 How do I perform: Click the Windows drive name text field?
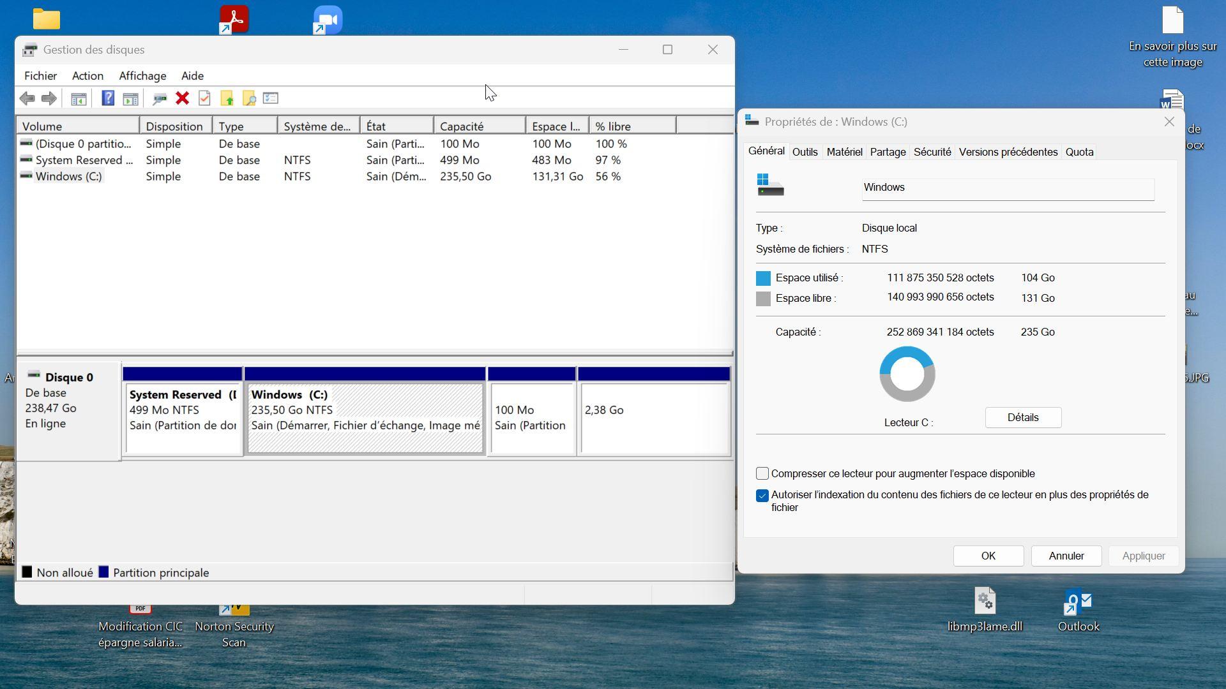[1007, 188]
